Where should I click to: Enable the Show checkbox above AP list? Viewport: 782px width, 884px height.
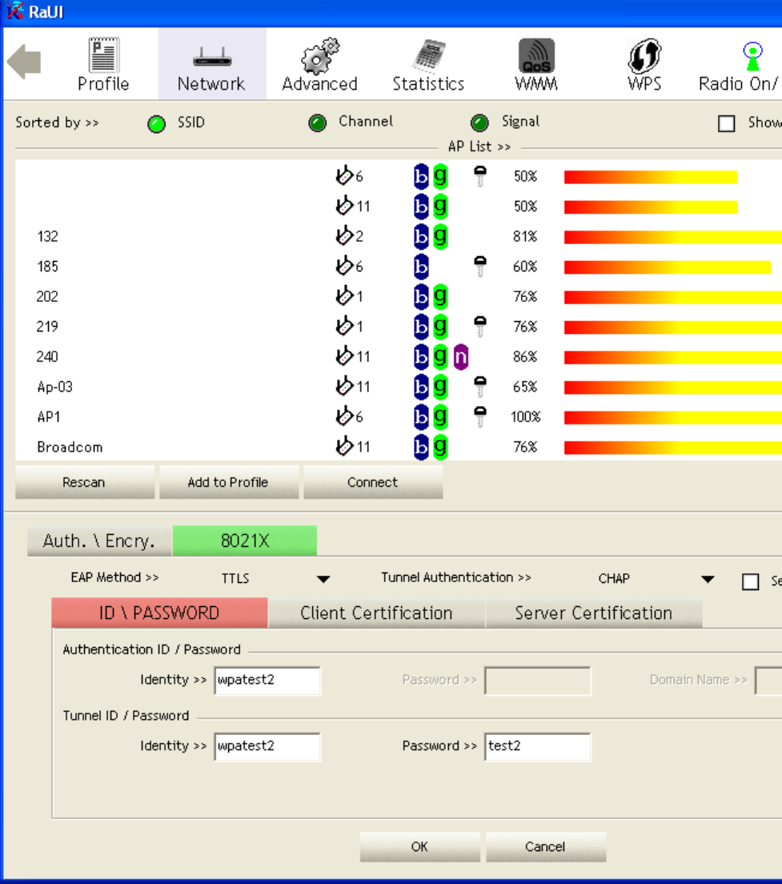(727, 124)
